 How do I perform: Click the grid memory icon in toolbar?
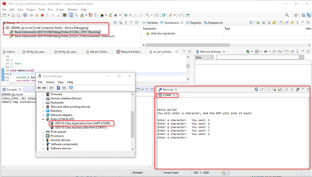click(x=64, y=15)
